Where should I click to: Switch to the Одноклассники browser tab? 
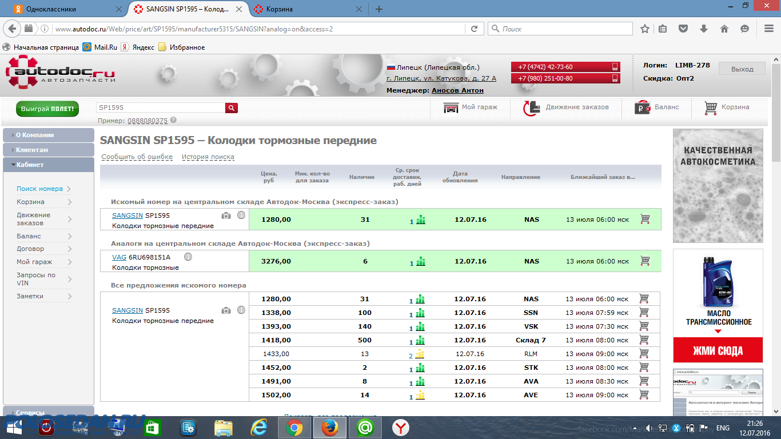[51, 9]
